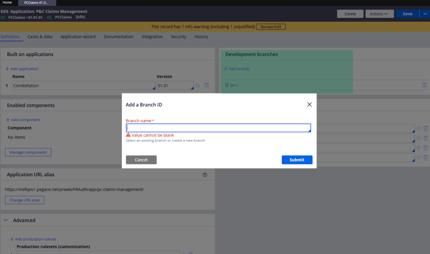Click the Built on applications heading

(x=30, y=54)
